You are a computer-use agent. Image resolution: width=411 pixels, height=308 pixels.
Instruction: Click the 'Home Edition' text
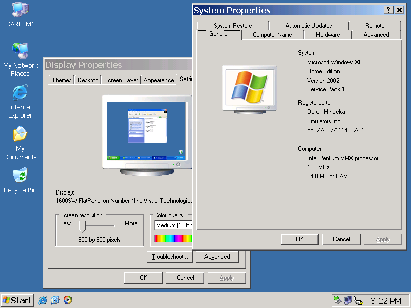[324, 71]
